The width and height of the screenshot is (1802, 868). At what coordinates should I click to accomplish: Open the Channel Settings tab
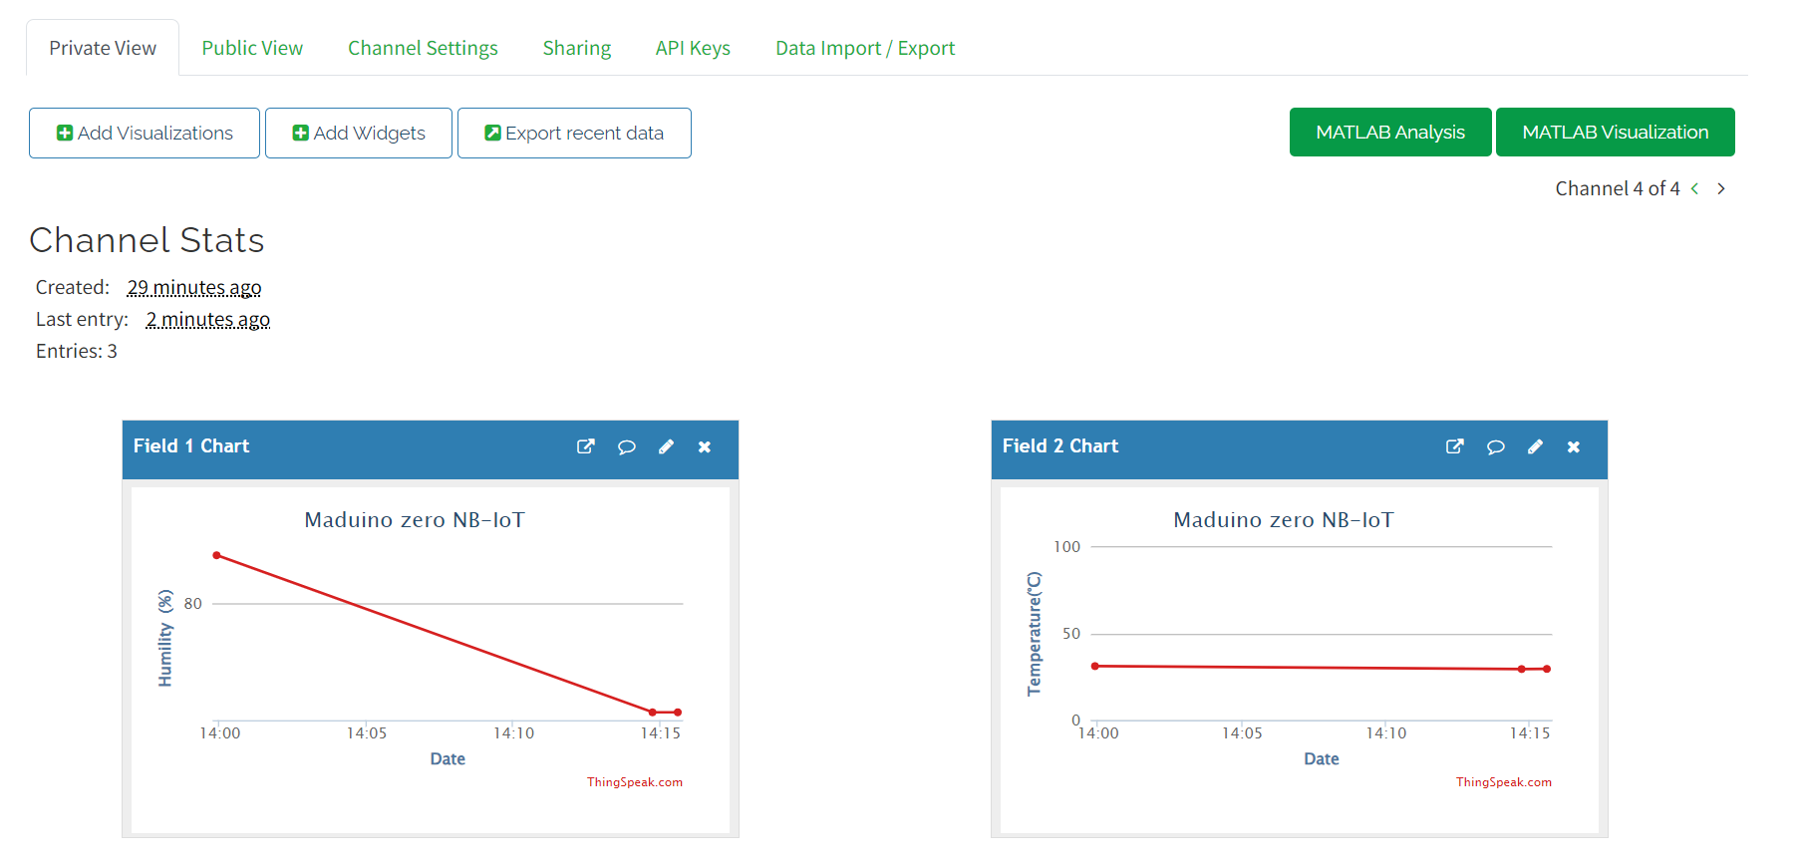tap(423, 48)
